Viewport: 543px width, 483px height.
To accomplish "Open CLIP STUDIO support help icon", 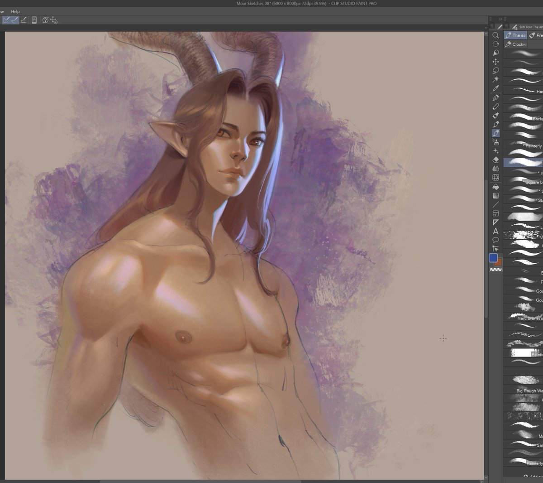I will 45,20.
